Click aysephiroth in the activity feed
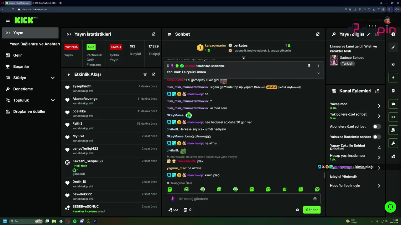The width and height of the screenshot is (401, 225). pyautogui.click(x=82, y=86)
